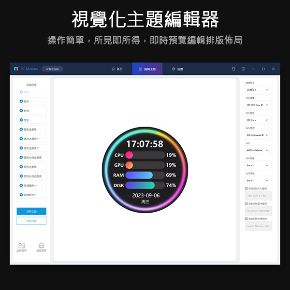Add the 圆形进度条二 widget
This screenshot has height=290, width=290.
coord(31,148)
